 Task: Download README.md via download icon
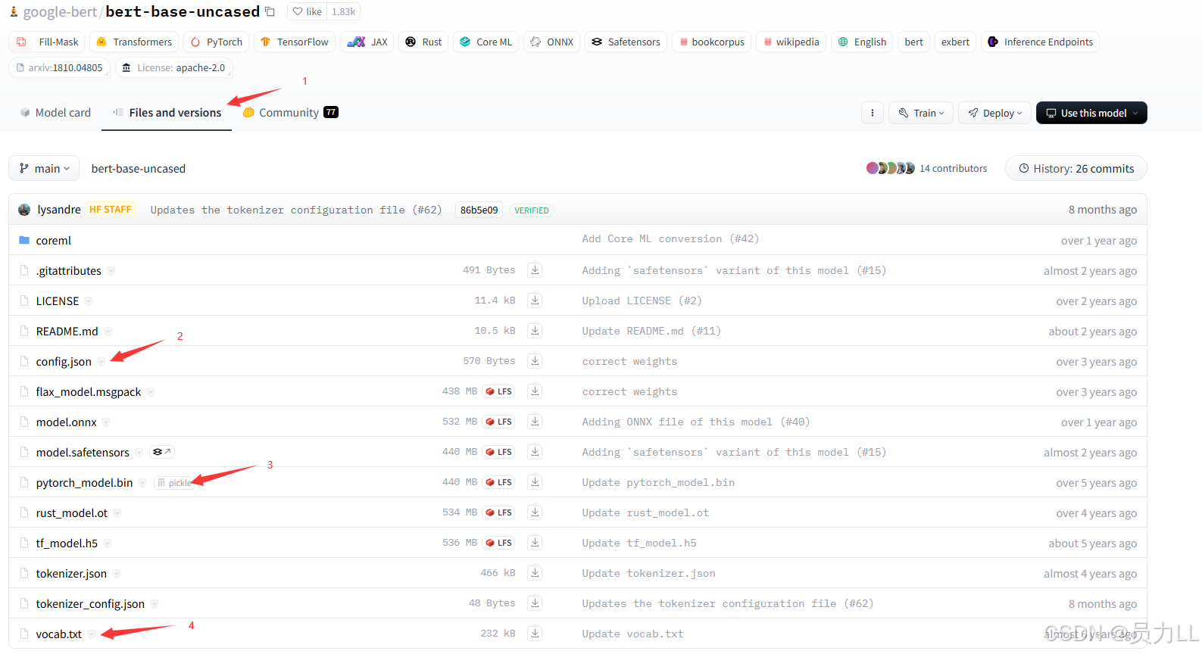click(535, 331)
